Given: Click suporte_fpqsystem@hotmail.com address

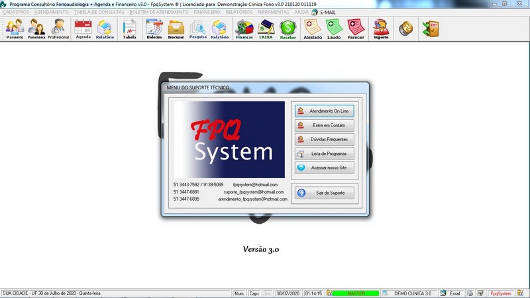Looking at the screenshot, I should click(x=254, y=192).
